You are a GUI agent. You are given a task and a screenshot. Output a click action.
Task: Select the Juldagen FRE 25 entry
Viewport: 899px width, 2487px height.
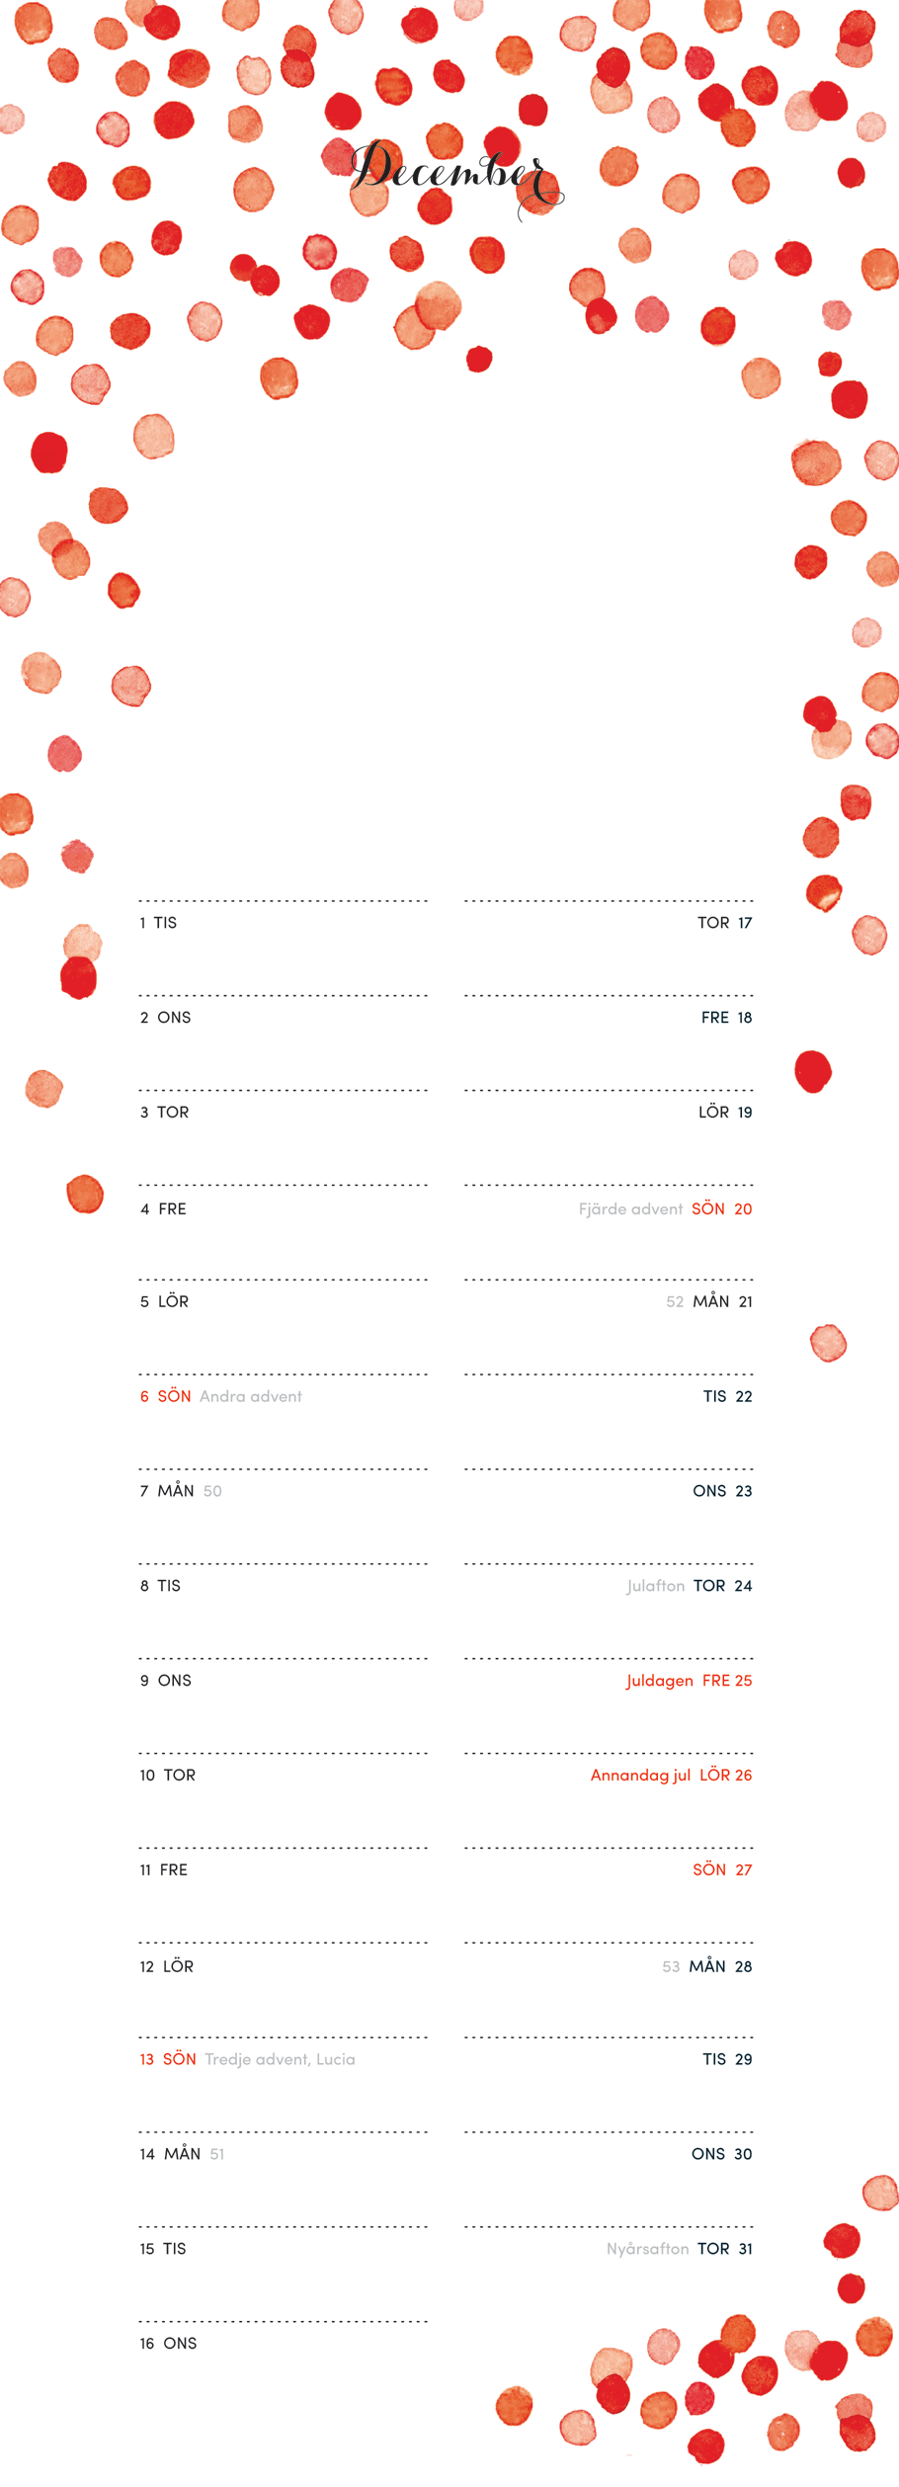(689, 1681)
